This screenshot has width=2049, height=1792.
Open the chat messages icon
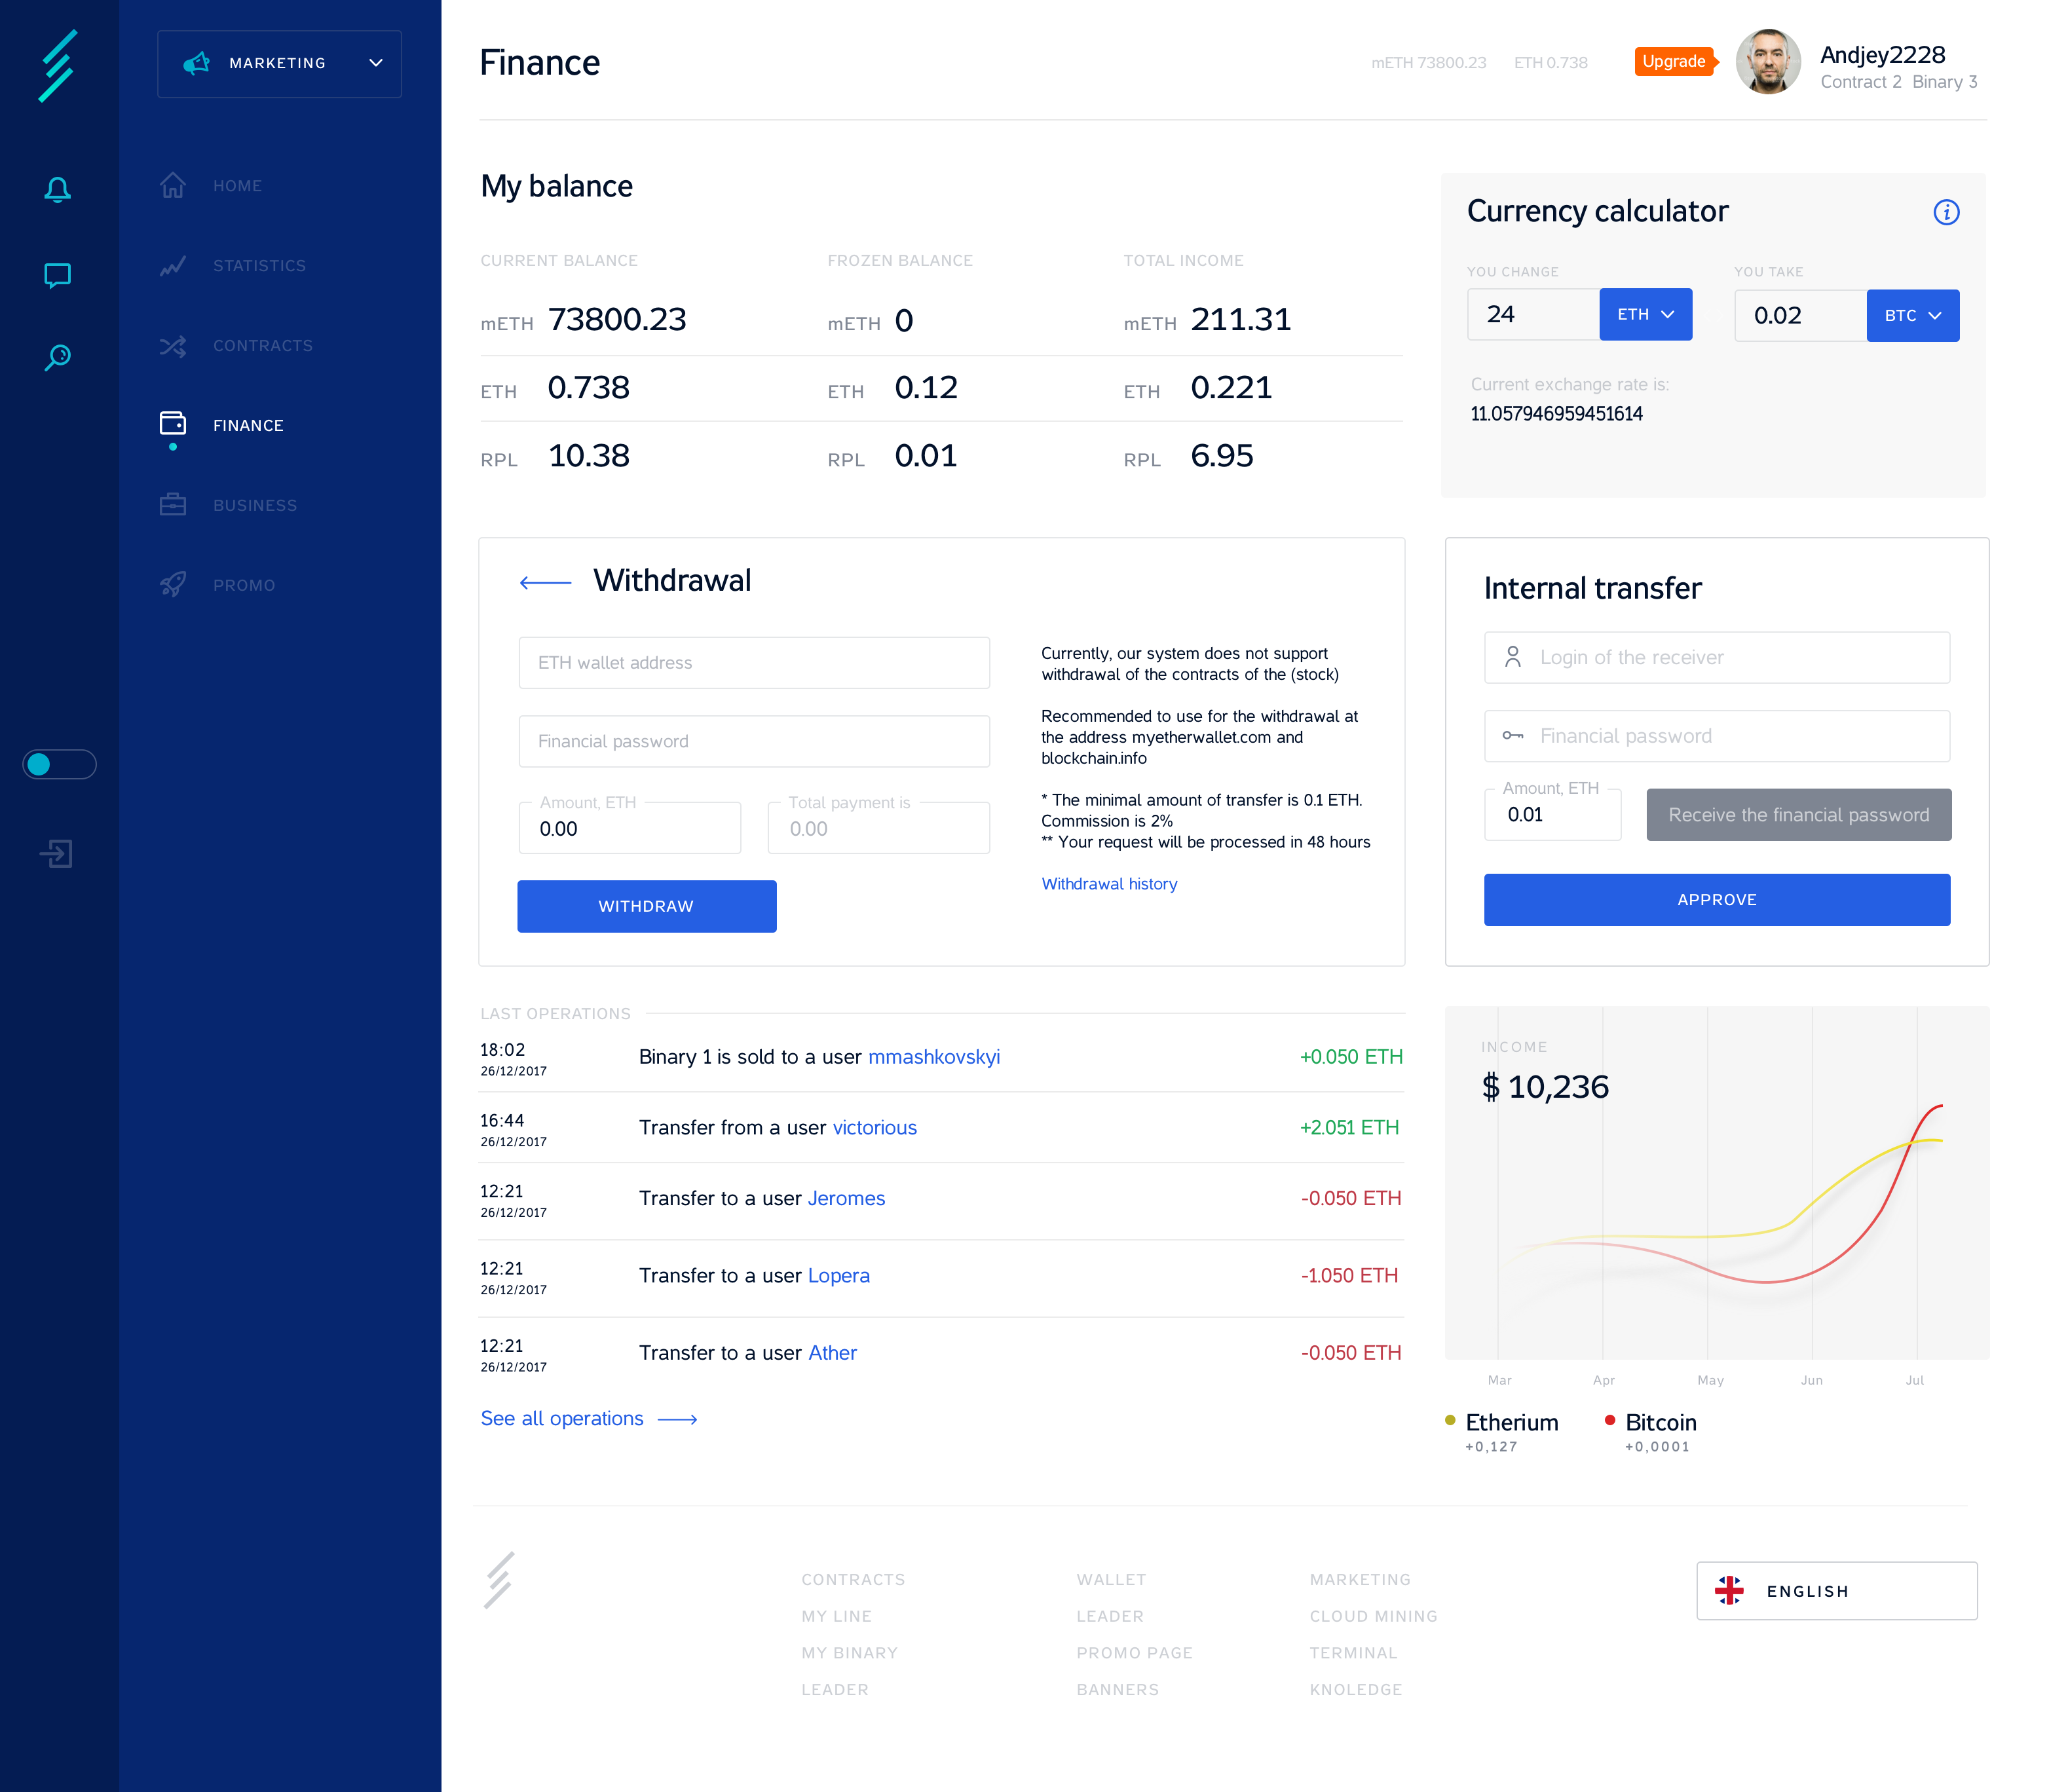[58, 275]
